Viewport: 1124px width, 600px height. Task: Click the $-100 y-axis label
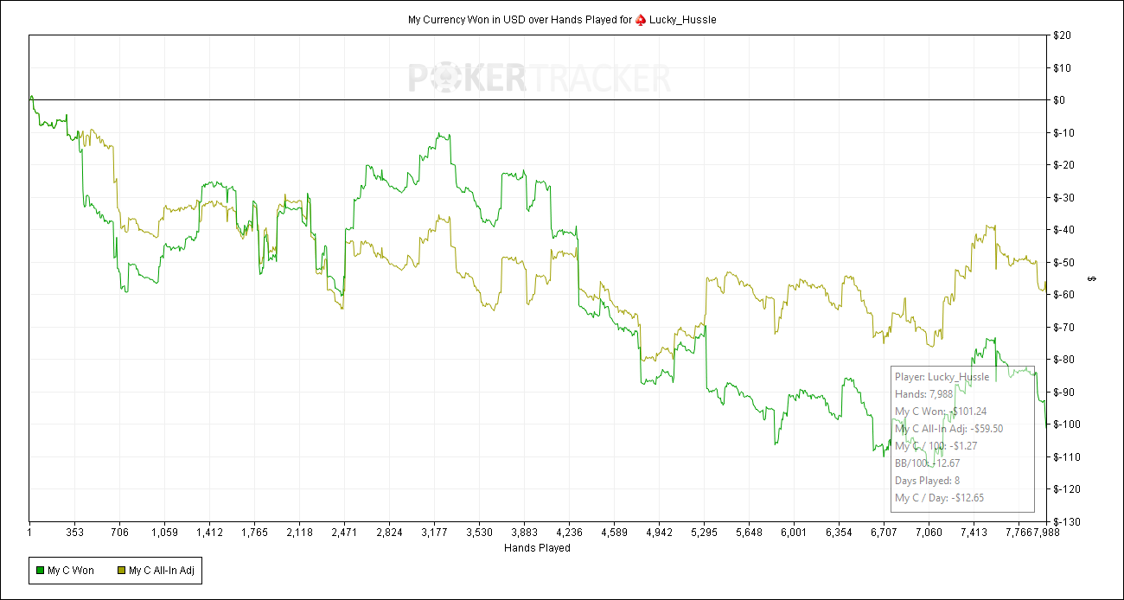[x=1067, y=424]
